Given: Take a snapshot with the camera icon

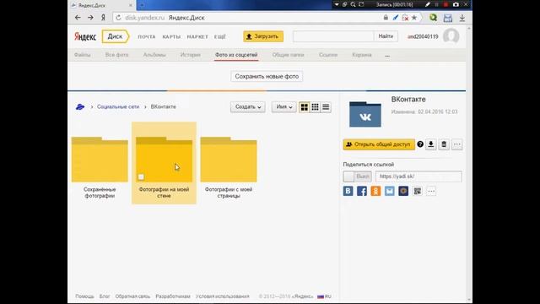Looking at the screenshot, I should tap(456, 4).
